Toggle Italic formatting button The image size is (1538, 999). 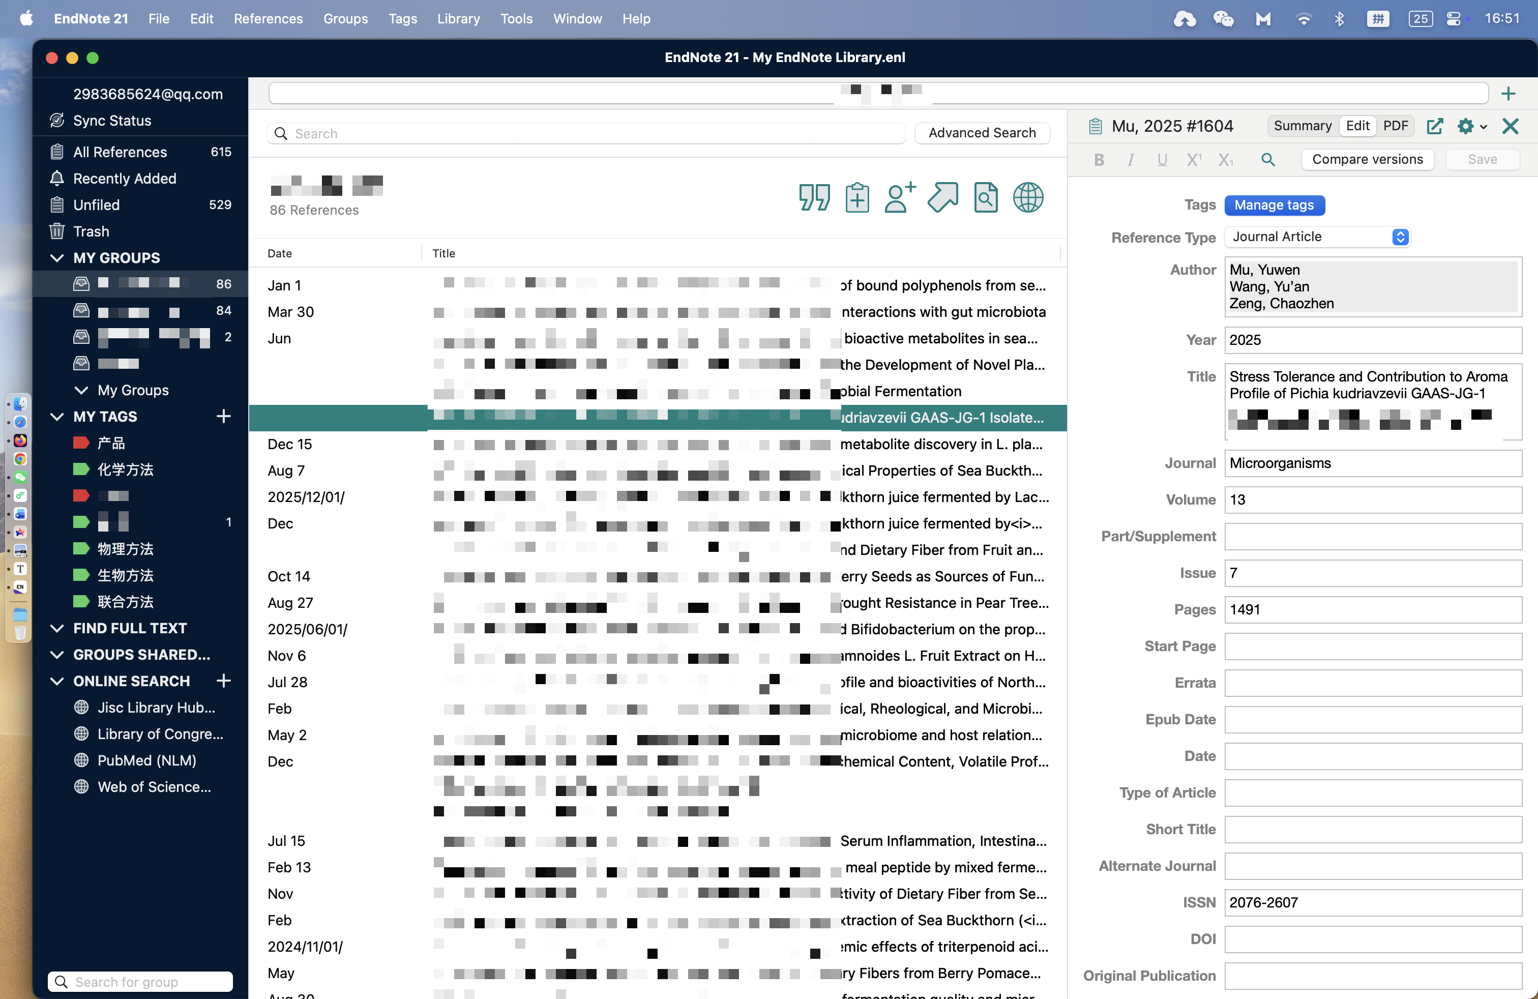point(1130,160)
